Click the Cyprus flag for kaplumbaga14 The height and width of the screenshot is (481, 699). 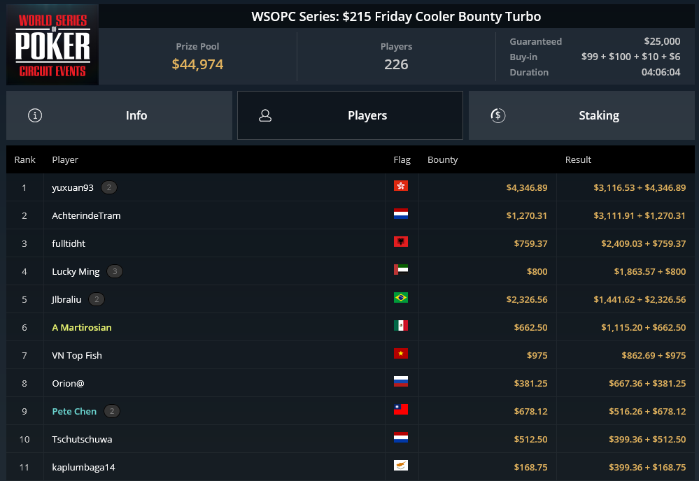pos(401,466)
